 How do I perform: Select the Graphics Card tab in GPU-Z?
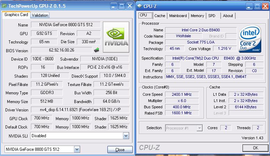pos(16,15)
